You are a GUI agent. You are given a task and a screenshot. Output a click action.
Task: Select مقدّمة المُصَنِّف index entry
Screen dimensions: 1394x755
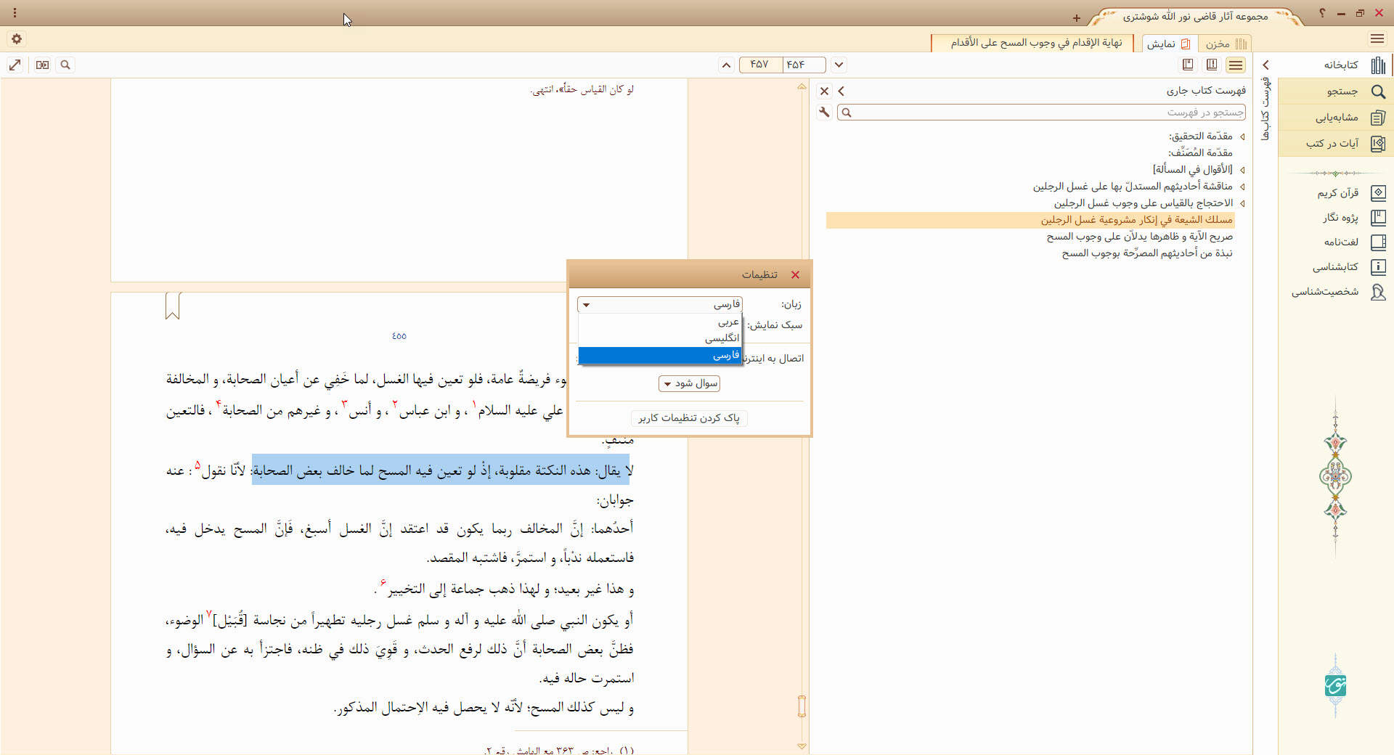coord(1200,152)
